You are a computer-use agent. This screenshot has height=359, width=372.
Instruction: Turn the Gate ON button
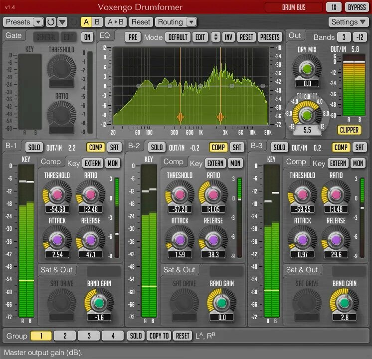87,37
